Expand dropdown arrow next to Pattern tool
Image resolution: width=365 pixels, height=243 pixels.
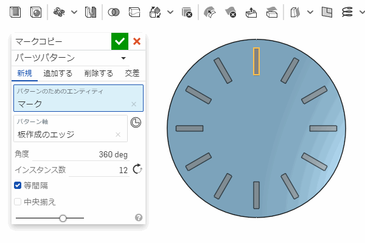coord(74,12)
